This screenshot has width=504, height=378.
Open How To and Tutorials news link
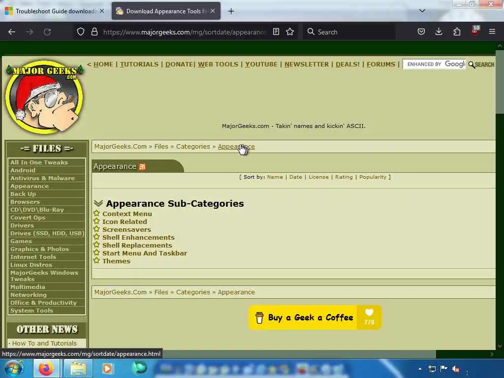tap(44, 343)
